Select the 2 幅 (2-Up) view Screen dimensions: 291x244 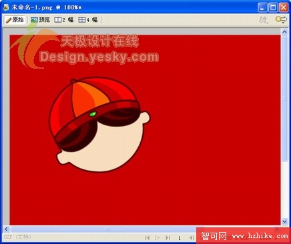coord(64,20)
